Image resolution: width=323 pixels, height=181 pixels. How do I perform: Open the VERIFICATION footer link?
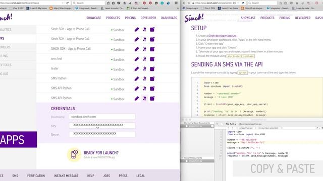pos(36,175)
